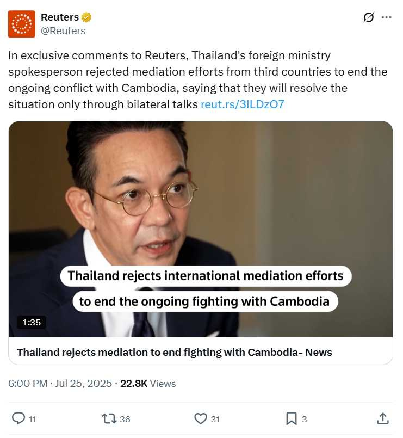Play the embedded video thumbnail
This screenshot has width=403, height=438.
tap(201, 229)
